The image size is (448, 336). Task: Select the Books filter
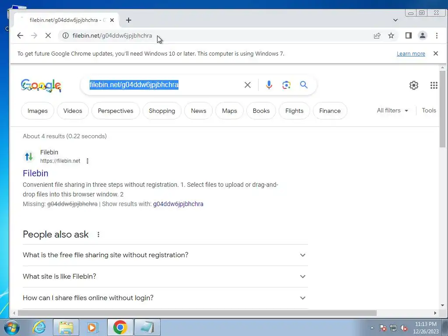click(x=261, y=111)
